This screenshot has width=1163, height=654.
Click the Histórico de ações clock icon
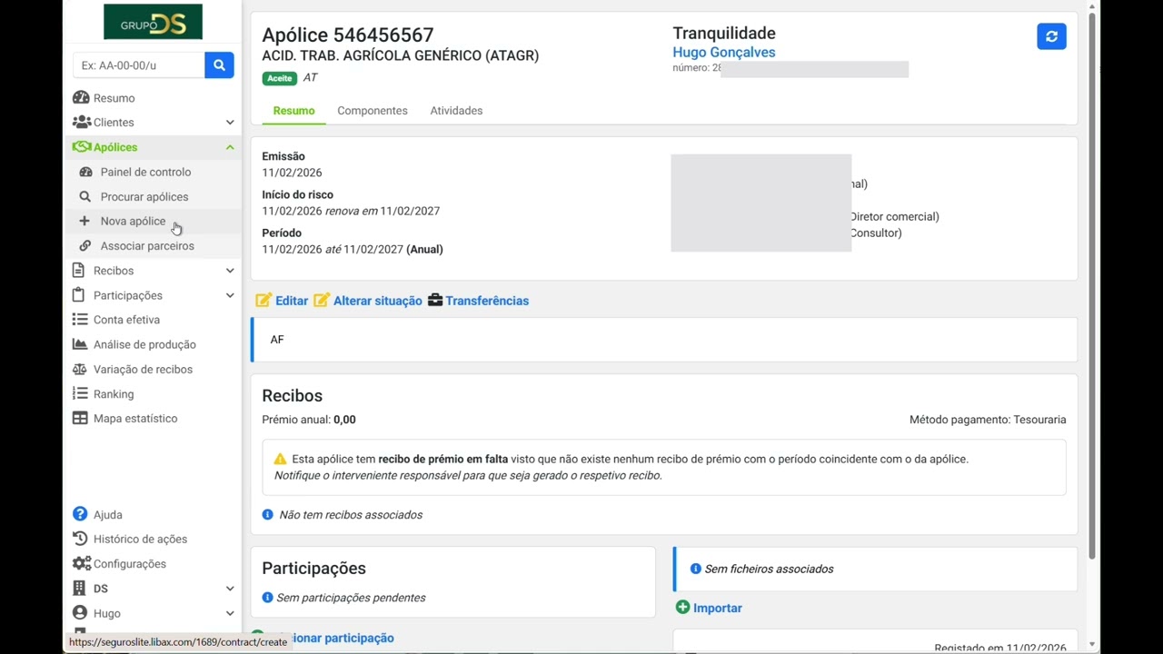pos(80,539)
